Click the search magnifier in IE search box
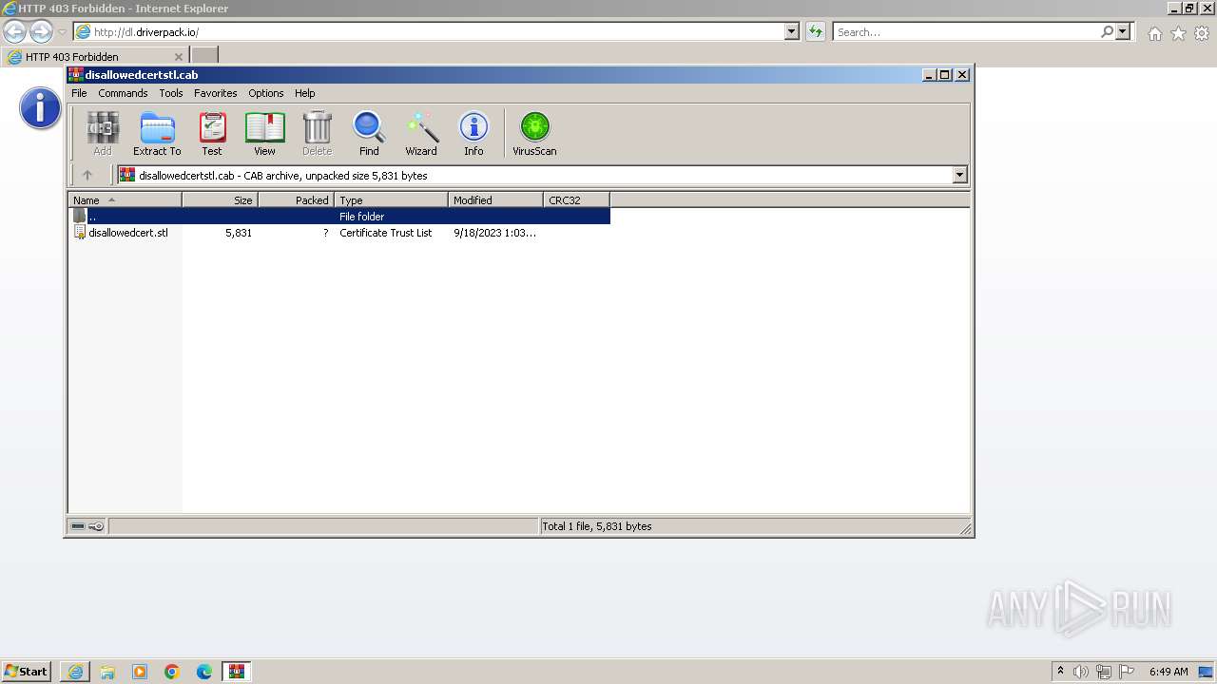 pyautogui.click(x=1107, y=31)
